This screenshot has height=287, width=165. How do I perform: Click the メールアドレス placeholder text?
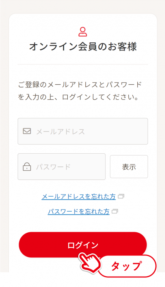60,132
